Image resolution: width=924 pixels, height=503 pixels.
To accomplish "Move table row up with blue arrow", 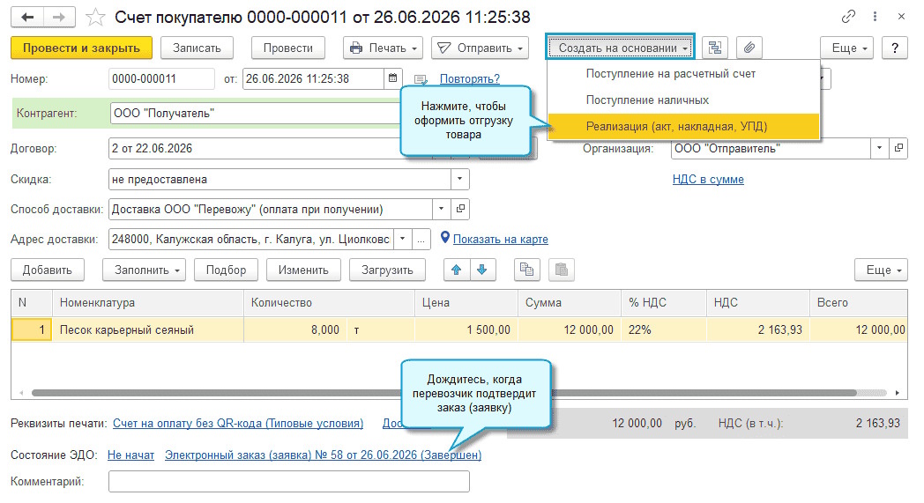I will click(456, 270).
